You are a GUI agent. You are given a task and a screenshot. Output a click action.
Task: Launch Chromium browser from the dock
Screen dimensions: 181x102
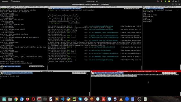click(21, 99)
